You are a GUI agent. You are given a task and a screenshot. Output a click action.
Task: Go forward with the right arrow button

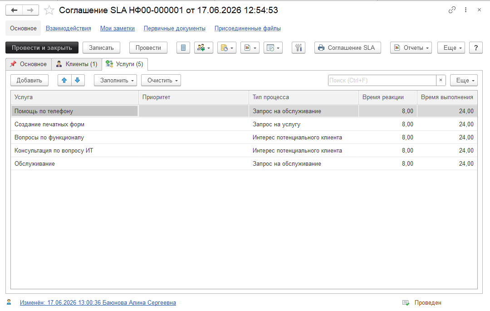point(30,10)
